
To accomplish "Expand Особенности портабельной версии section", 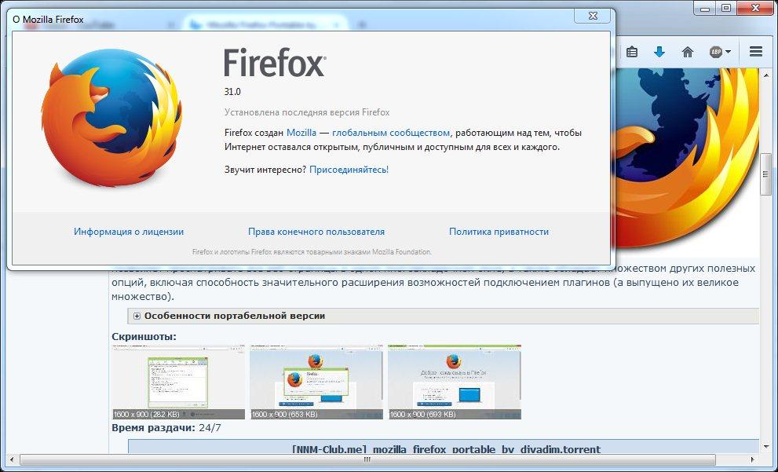I will click(x=137, y=316).
